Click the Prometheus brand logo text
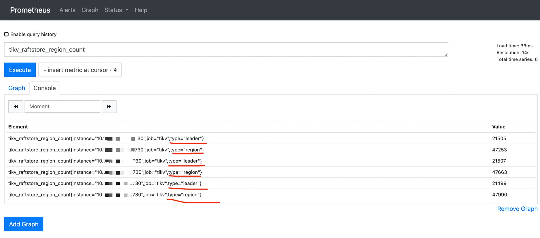 point(30,10)
